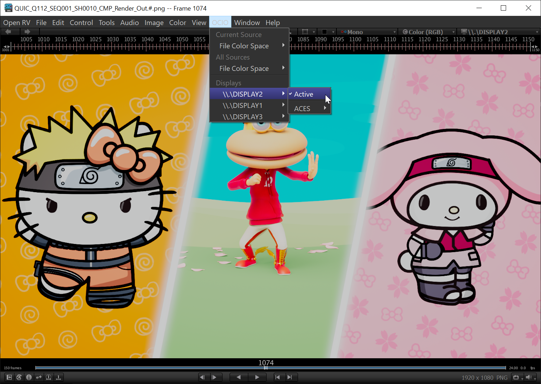Open the frame/full-screen view icon dropdown

(308, 32)
